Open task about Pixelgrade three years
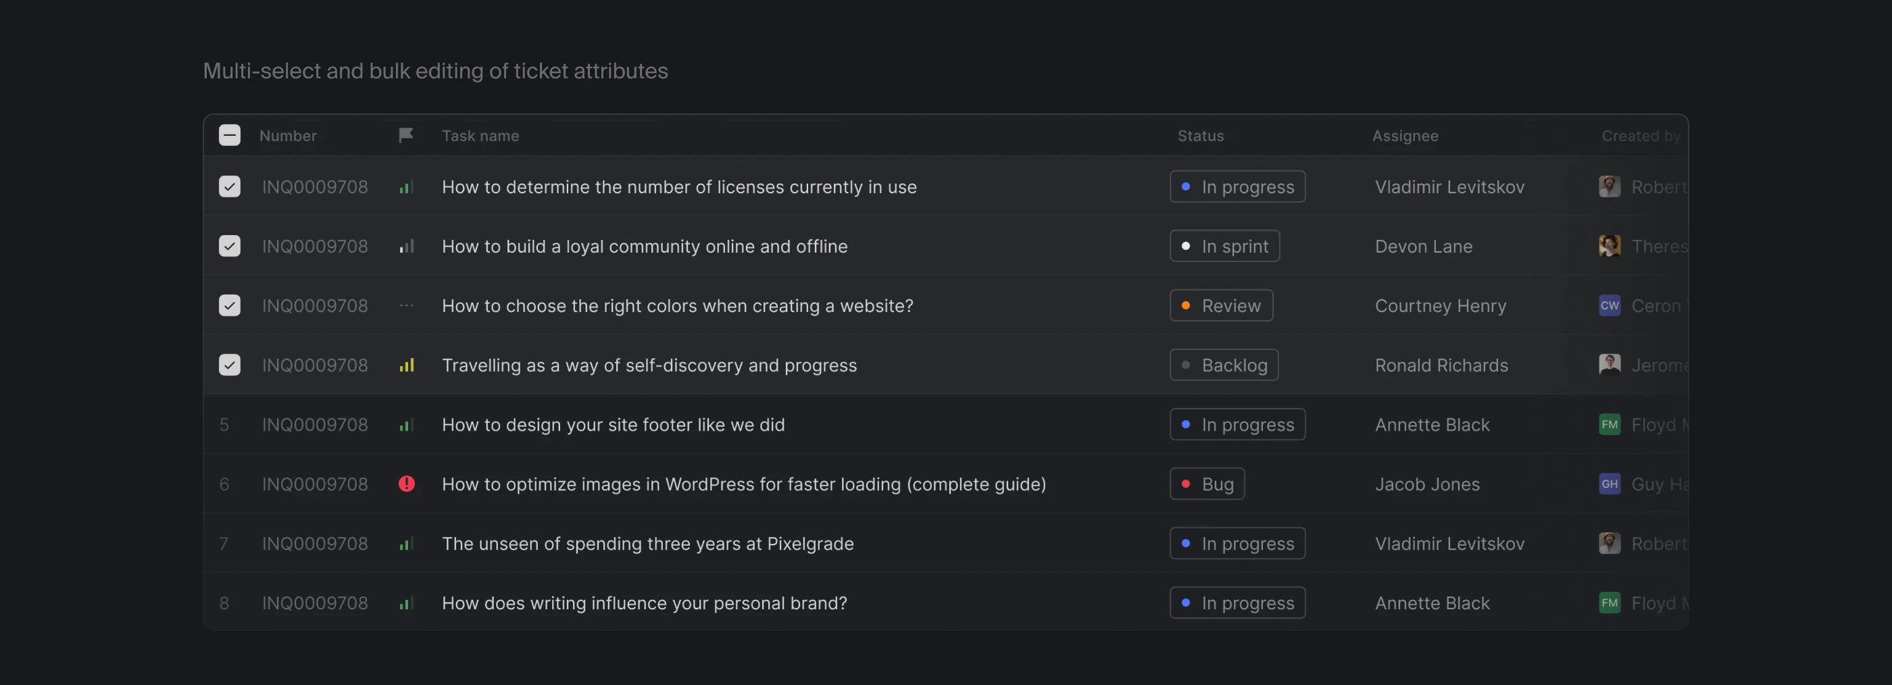Screen dimensions: 1892x685 pos(647,543)
